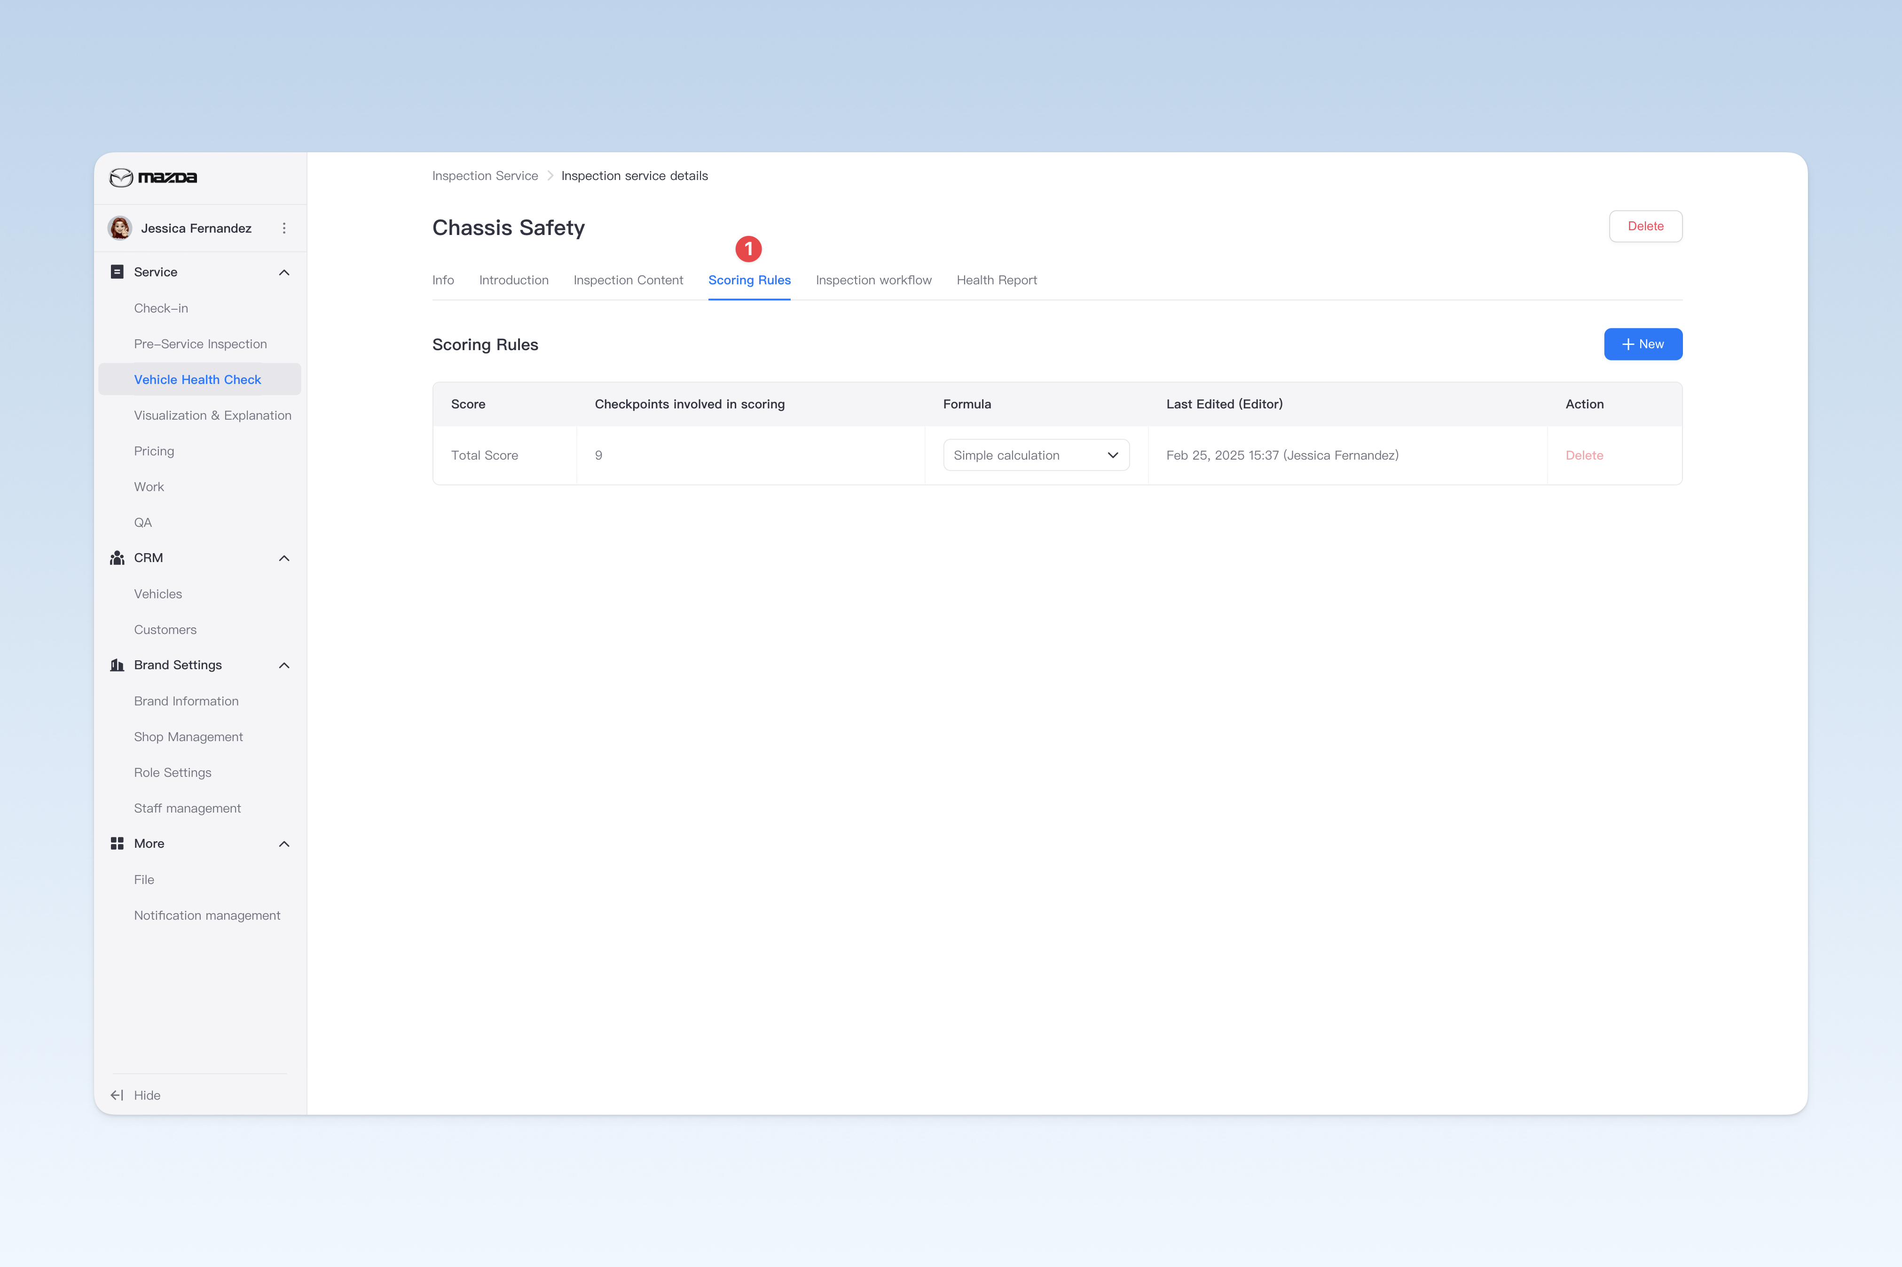Open the Work menu item

point(149,486)
